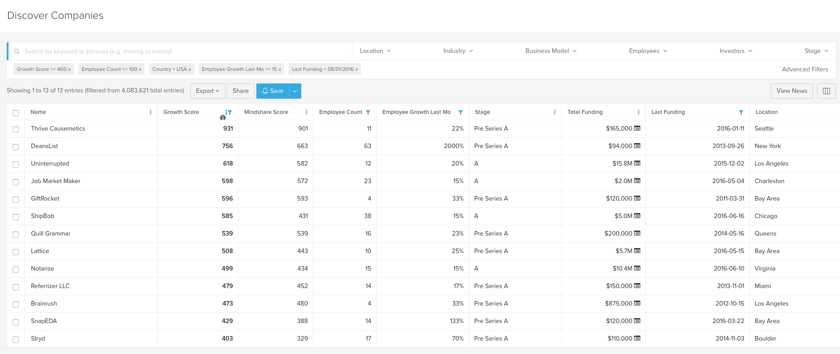Screen dimensions: 840x354
Task: Open the Notarize company link
Action: (43, 268)
